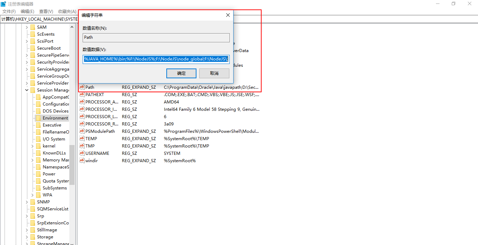Click the string value icon beside Path
This screenshot has height=245, width=478.
pos(82,87)
